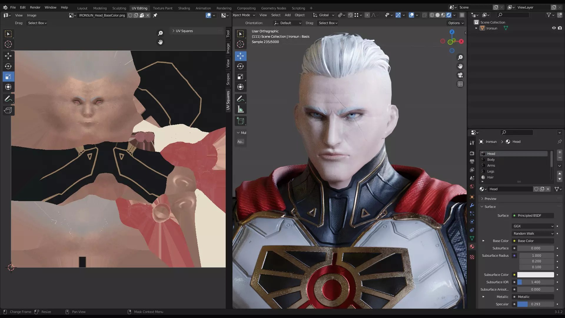Toggle Ironsun render camera icon
The width and height of the screenshot is (565, 318).
pos(560,28)
